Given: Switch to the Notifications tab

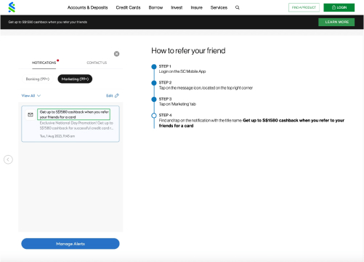Looking at the screenshot, I should (x=44, y=63).
